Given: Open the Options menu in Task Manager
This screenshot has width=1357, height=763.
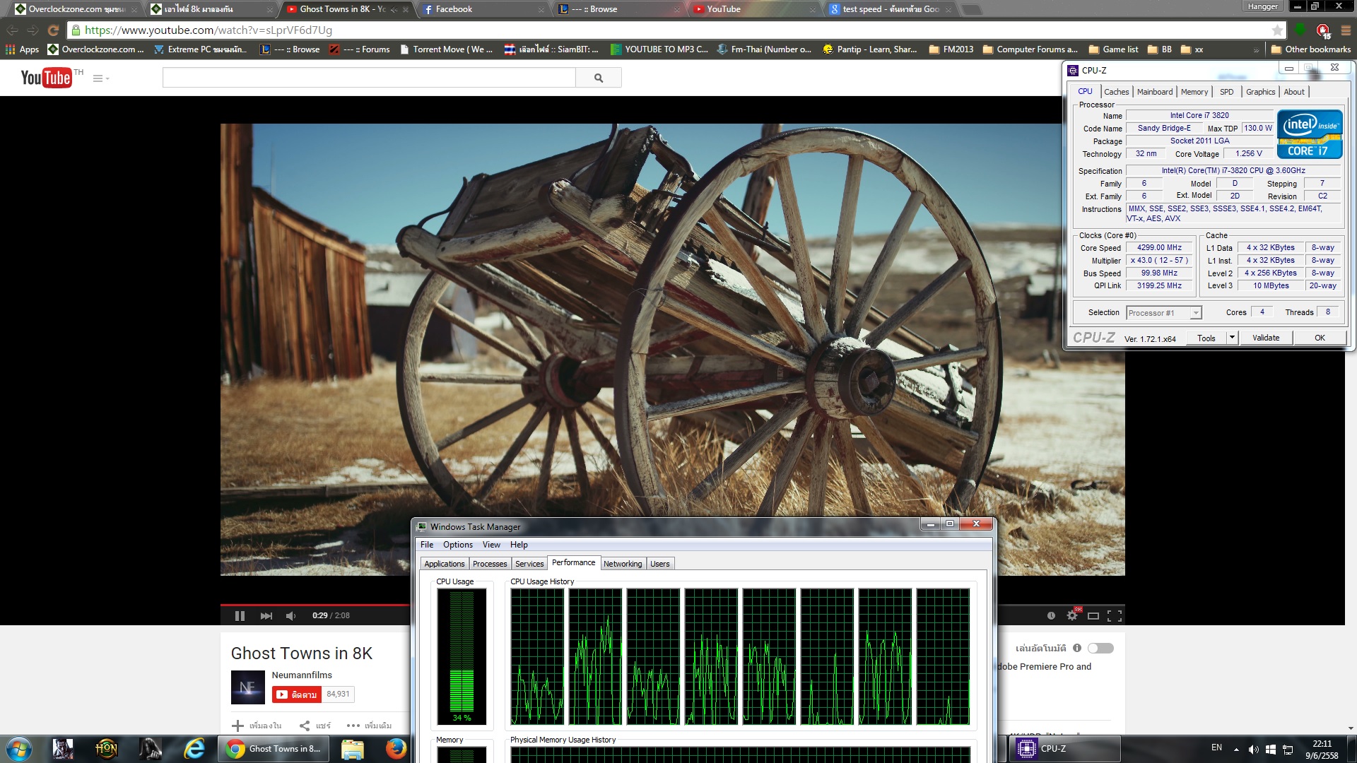Looking at the screenshot, I should (457, 545).
